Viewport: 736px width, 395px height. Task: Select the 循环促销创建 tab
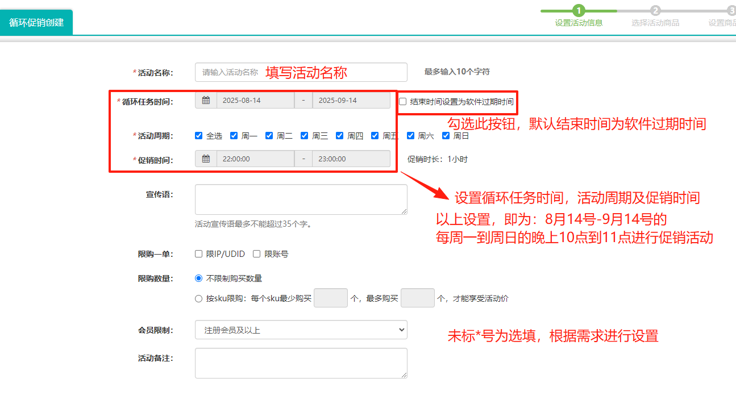(x=36, y=23)
